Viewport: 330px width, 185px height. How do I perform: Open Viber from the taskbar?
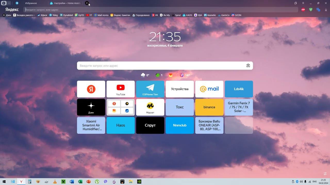click(x=105, y=182)
